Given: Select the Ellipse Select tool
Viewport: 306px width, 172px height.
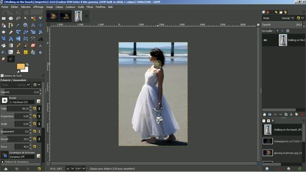Looking at the screenshot, I should (x=11, y=18).
